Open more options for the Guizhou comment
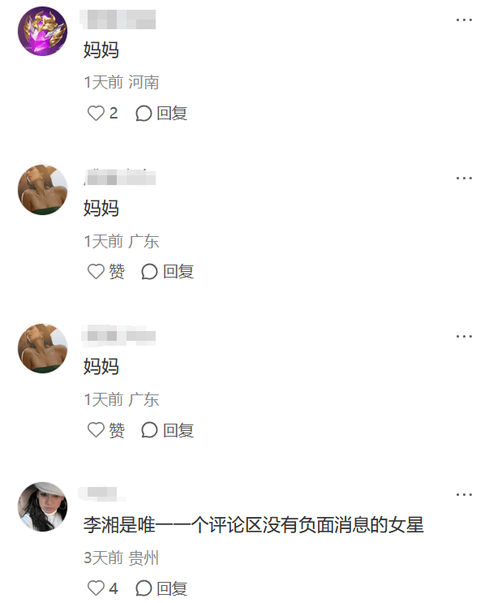The image size is (489, 603). pyautogui.click(x=464, y=494)
